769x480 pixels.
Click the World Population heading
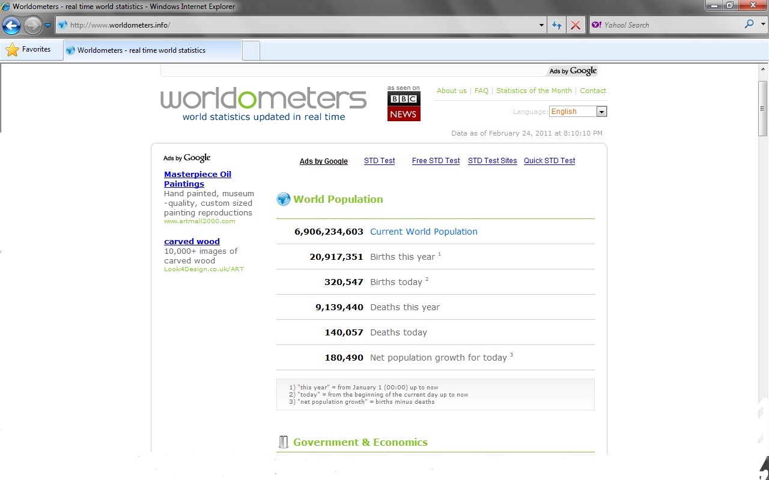[338, 199]
